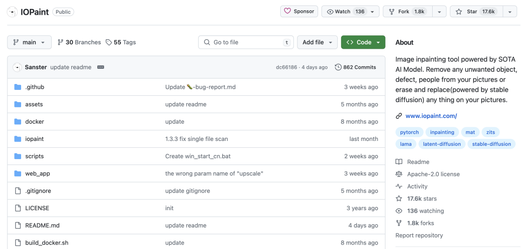The height and width of the screenshot is (249, 531).
Task: Open the assets folder
Action: (x=34, y=104)
